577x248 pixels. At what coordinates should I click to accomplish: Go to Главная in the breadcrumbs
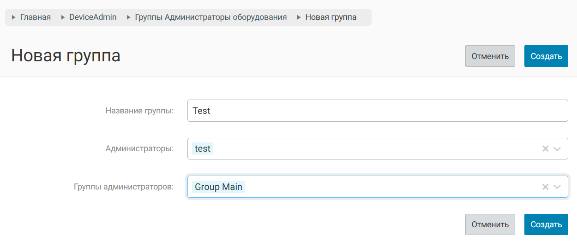point(36,17)
